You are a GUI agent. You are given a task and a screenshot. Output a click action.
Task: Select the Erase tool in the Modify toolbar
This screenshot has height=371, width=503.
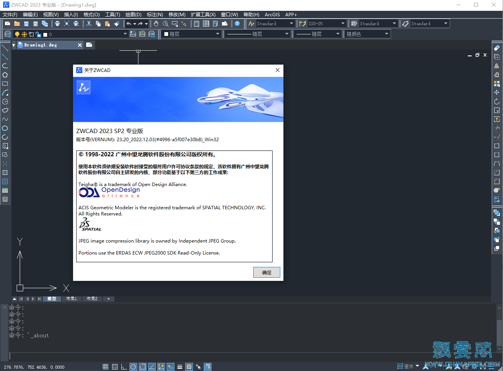(497, 48)
